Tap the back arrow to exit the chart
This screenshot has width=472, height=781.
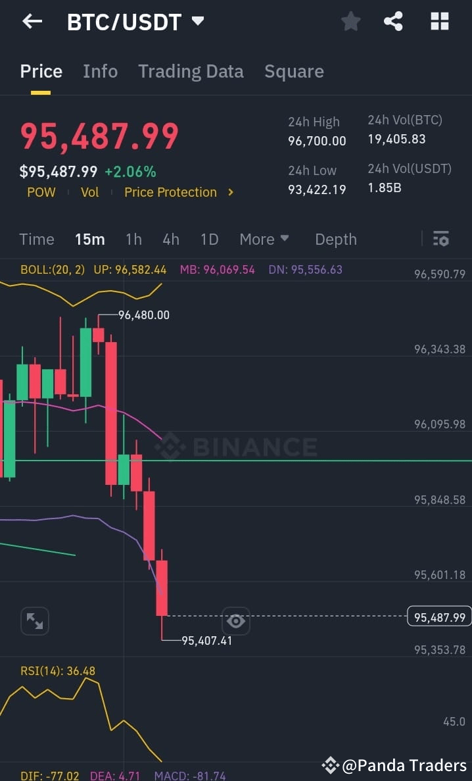tap(32, 21)
